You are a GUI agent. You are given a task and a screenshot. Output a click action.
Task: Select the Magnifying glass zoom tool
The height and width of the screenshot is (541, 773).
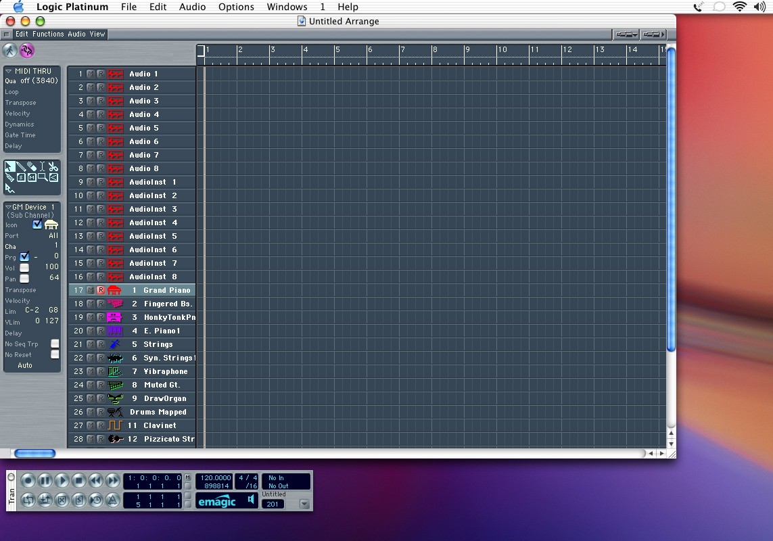click(42, 177)
